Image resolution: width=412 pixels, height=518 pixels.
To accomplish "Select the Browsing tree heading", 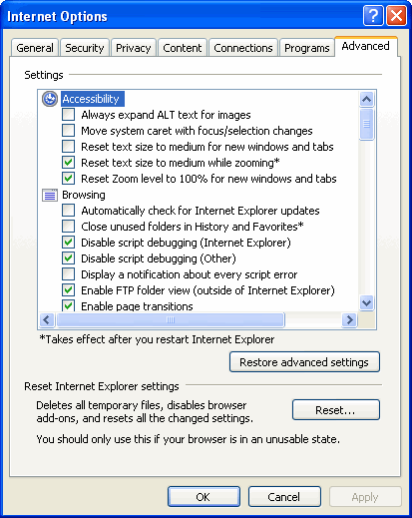I will (x=84, y=195).
